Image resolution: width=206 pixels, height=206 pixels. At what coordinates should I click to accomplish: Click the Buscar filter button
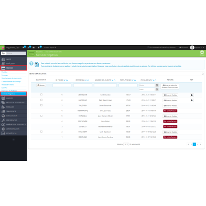(41, 85)
